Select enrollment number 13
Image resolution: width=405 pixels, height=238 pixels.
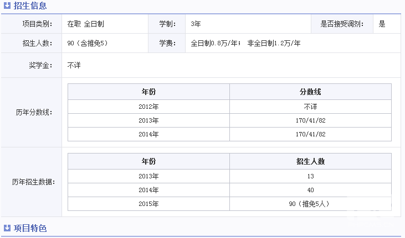(x=310, y=176)
